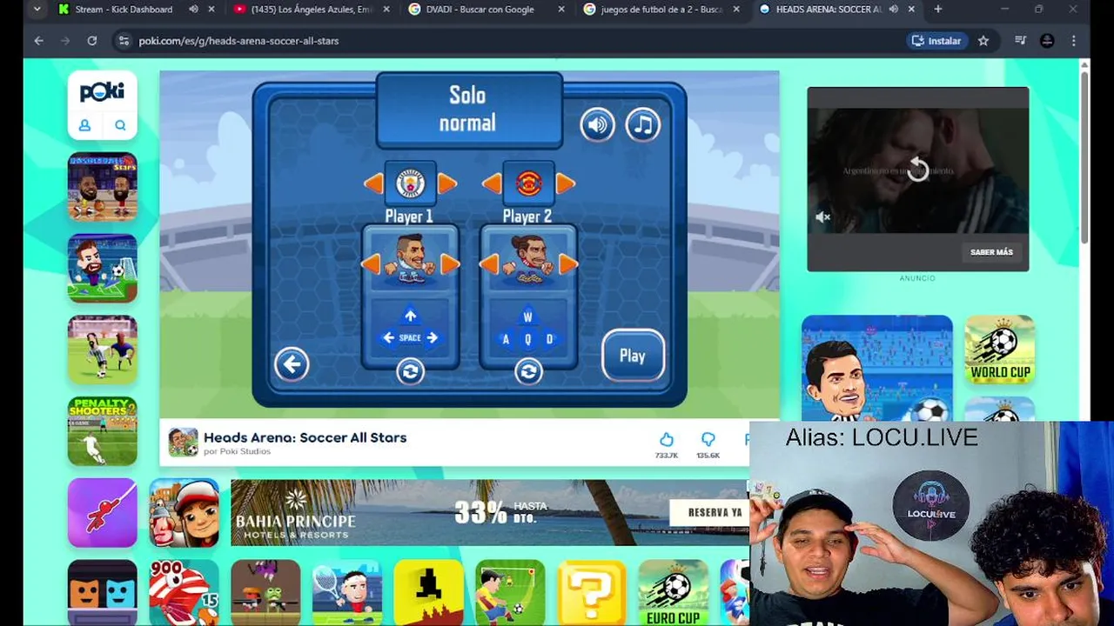Screen dimensions: 1114x626
Task: Close the Kick Dashboard tab
Action: click(211, 10)
